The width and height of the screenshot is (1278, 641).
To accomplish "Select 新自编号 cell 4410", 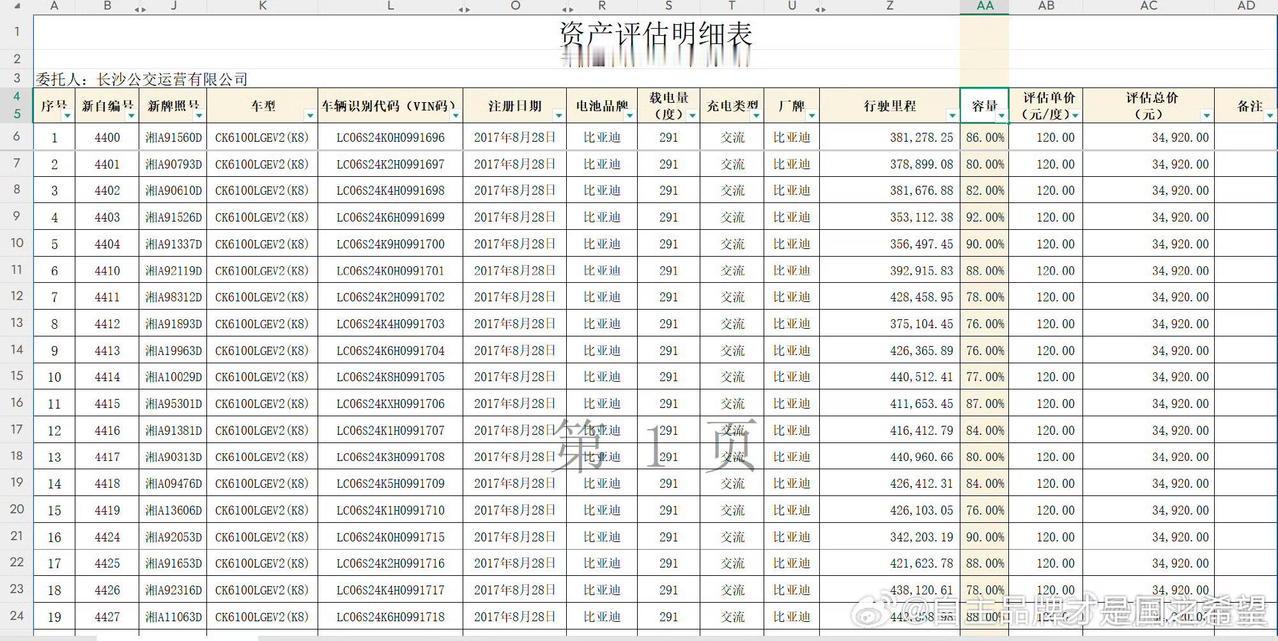I will 107,271.
